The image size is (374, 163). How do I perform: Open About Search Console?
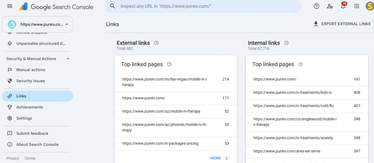click(38, 144)
